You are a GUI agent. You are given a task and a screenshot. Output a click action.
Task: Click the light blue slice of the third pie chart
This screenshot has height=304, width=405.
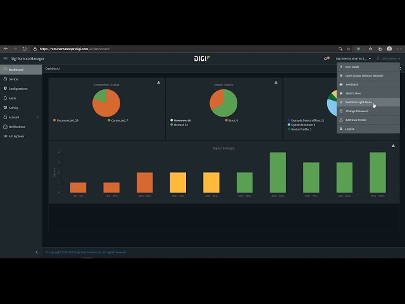(x=332, y=108)
